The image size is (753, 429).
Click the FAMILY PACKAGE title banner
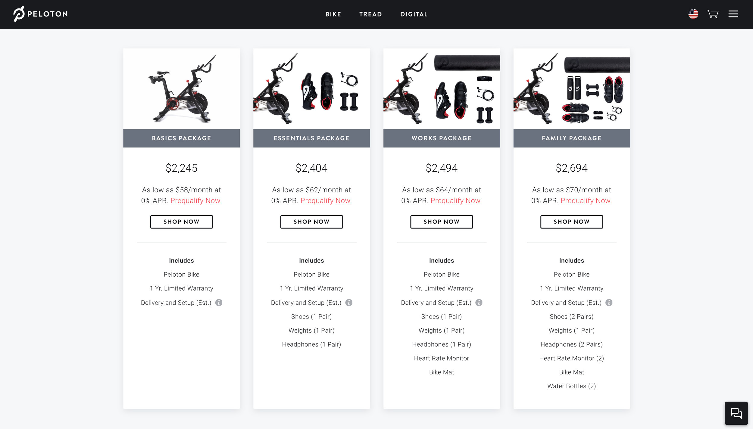(572, 138)
